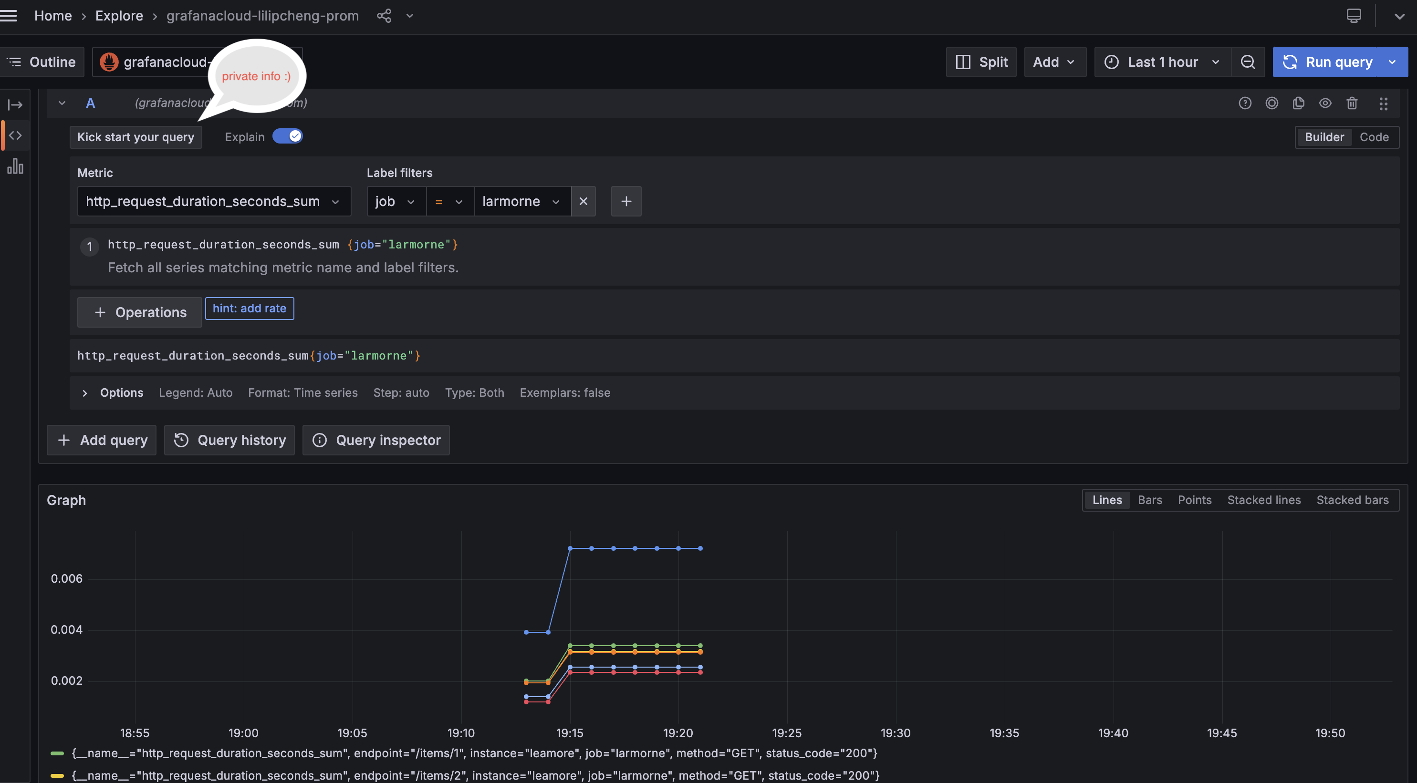Go to Home breadcrumb

(53, 15)
